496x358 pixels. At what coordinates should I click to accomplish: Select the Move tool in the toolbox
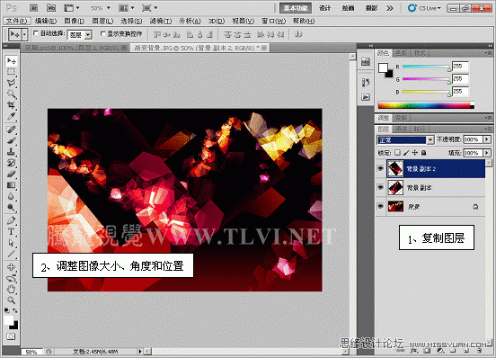(x=12, y=60)
